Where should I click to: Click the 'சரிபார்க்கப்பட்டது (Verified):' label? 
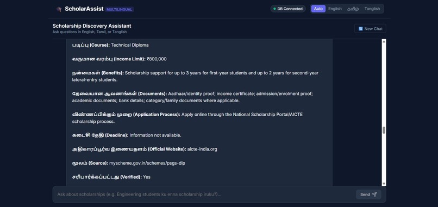[x=107, y=177]
